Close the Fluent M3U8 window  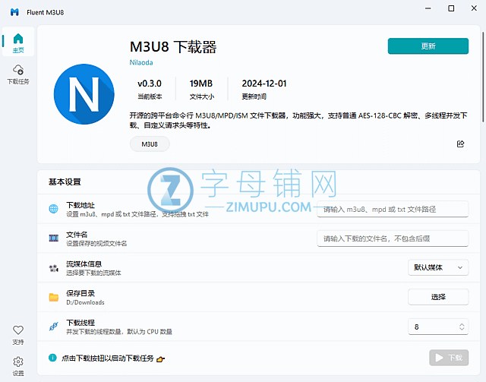(x=474, y=8)
